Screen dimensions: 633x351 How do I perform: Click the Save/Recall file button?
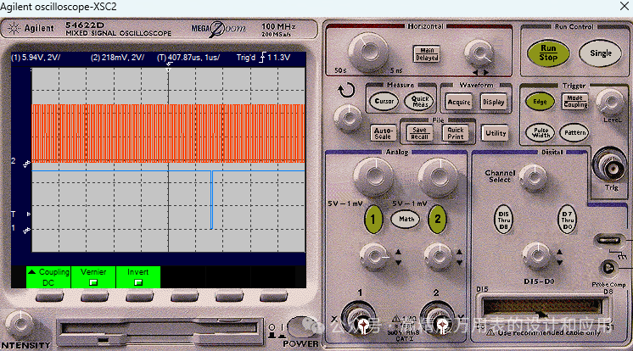(419, 133)
